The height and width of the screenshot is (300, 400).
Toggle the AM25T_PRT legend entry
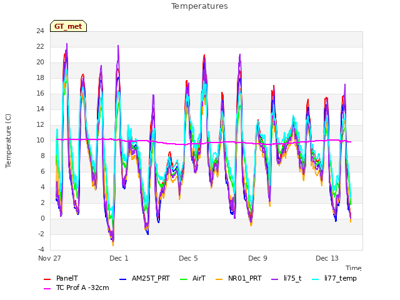[144, 278]
